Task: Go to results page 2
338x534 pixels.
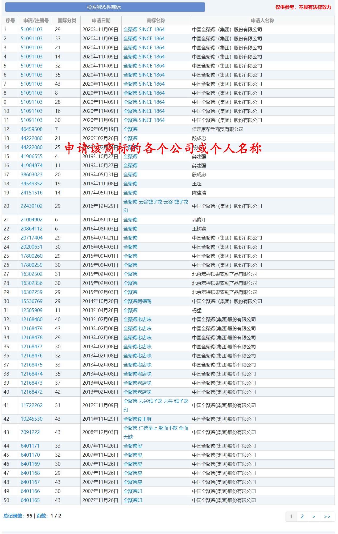Action: [302, 517]
